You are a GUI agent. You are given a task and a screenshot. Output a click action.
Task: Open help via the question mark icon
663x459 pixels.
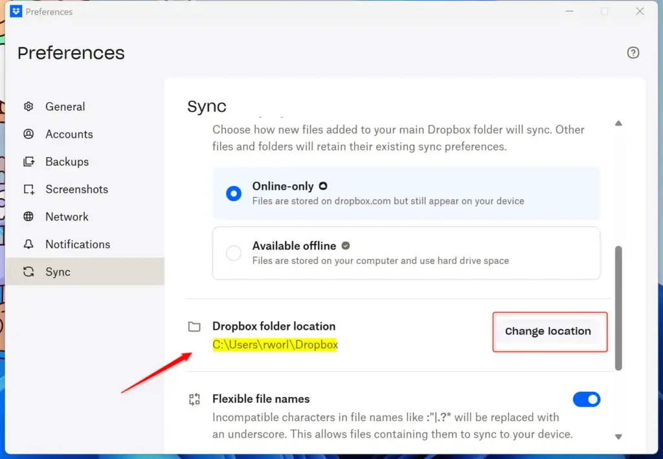tap(633, 53)
